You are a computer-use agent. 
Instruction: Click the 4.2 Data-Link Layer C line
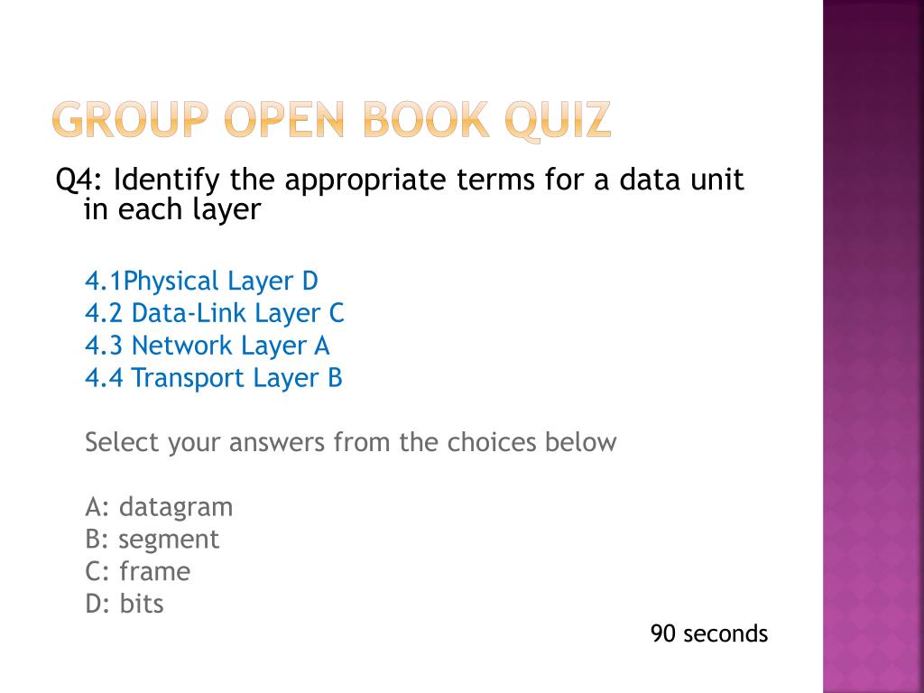[x=215, y=313]
